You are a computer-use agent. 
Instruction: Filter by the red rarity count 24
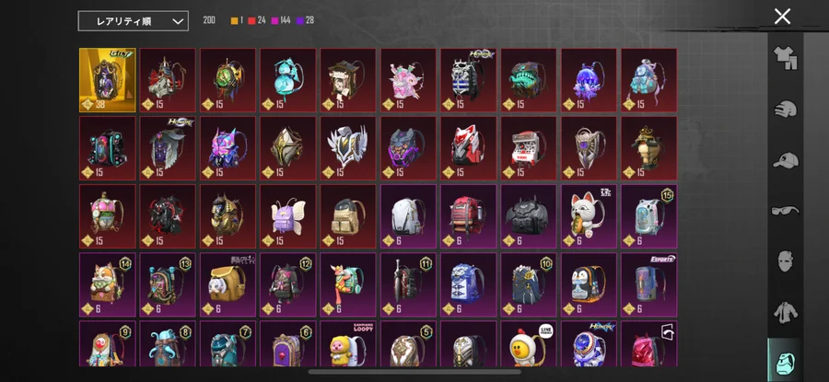coord(257,20)
